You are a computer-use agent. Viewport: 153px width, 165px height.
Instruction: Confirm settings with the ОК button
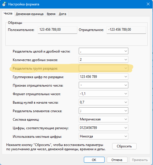(94, 160)
